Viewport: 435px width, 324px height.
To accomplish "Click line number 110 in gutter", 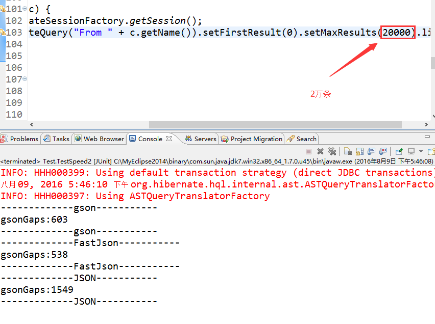I will tap(14, 115).
